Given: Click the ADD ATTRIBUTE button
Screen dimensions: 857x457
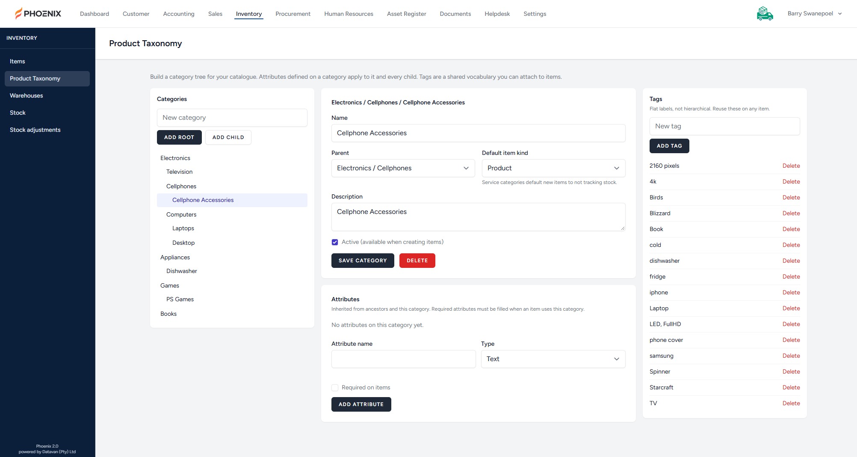Looking at the screenshot, I should [361, 404].
